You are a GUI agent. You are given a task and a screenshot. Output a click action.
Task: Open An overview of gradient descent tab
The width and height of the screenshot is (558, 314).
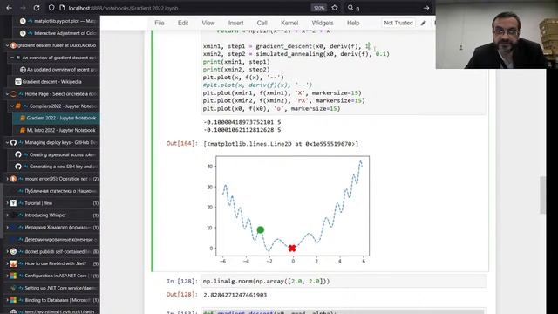[x=59, y=58]
